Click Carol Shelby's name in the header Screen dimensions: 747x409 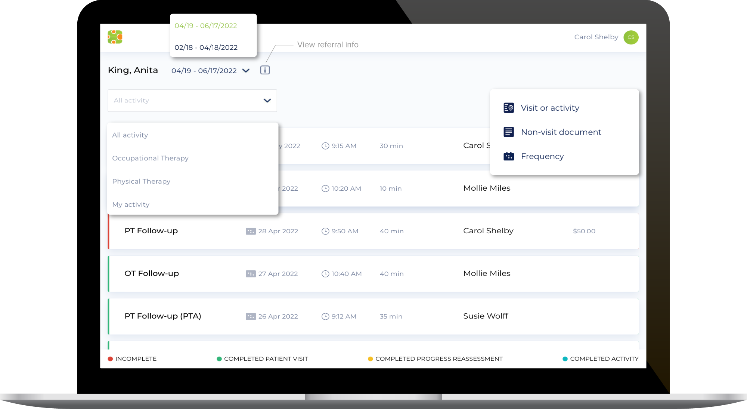click(x=596, y=37)
